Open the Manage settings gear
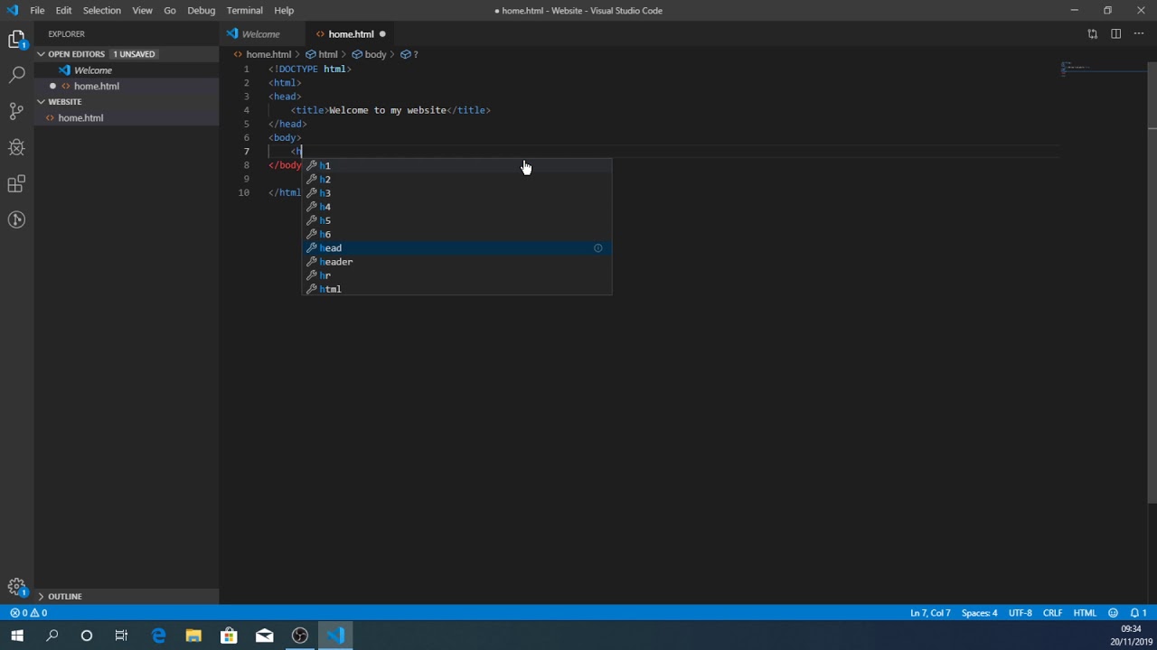Image resolution: width=1157 pixels, height=650 pixels. click(16, 586)
